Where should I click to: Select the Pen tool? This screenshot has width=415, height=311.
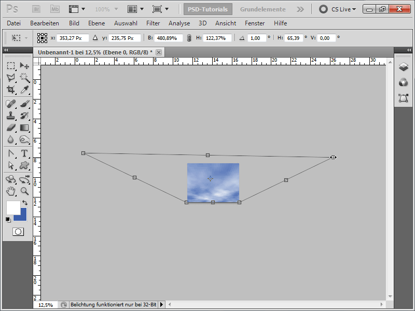pyautogui.click(x=10, y=153)
